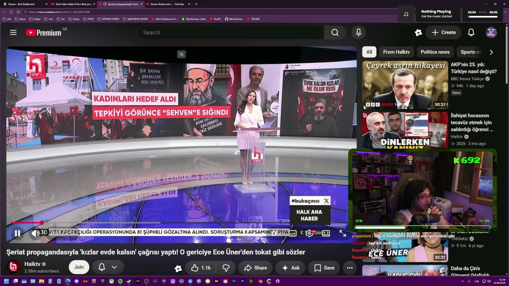509x286 pixels.
Task: Enter fullscreen video mode
Action: [x=343, y=233]
